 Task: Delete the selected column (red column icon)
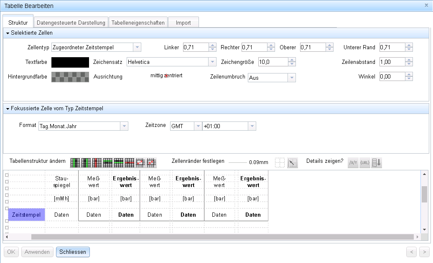pyautogui.click(x=97, y=162)
